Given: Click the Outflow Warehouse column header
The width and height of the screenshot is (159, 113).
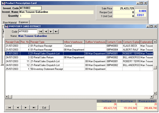Looking at the screenshot, I should [95, 42].
